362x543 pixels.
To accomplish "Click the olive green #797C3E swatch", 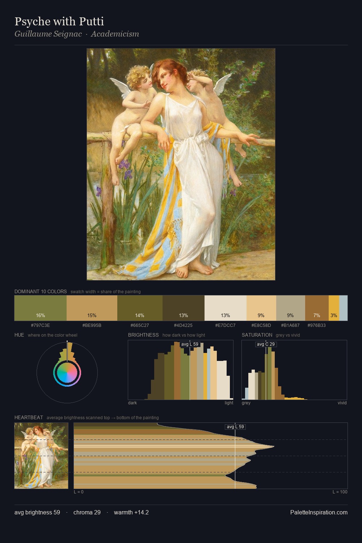I will coord(41,308).
